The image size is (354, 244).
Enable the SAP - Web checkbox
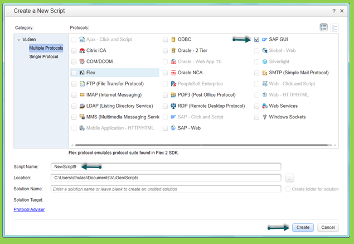click(165, 128)
